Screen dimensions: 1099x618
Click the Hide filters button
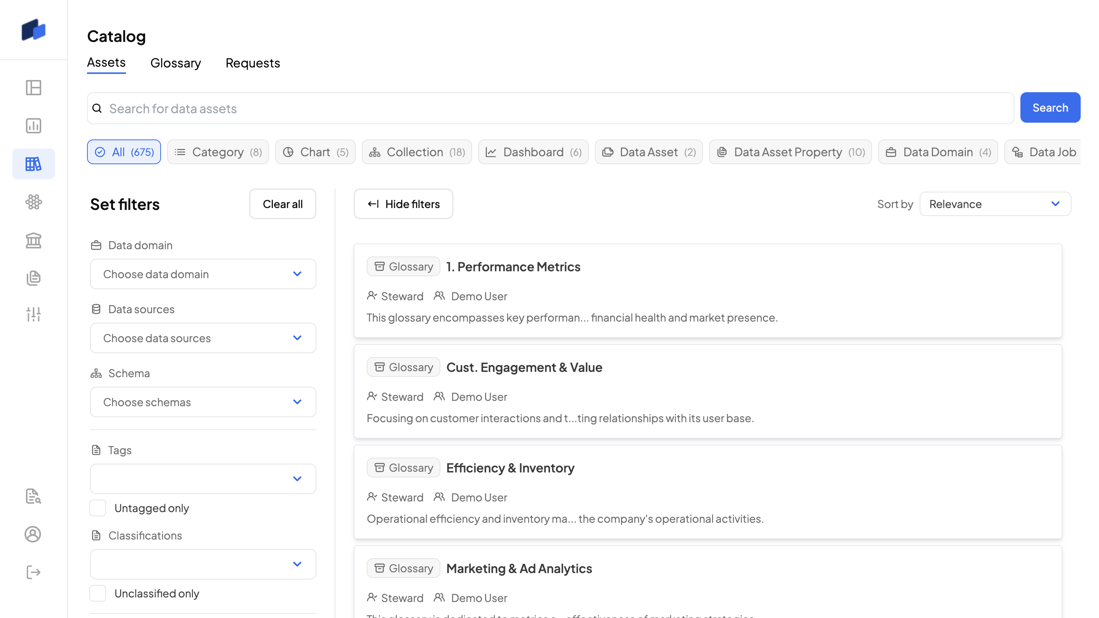pos(403,204)
